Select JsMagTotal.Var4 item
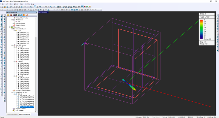Image resolution: width=219 pixels, height=118 pixels. point(24,38)
